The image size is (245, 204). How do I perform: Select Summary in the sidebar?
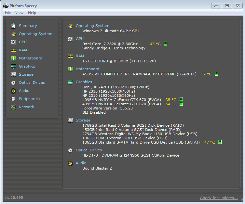click(28, 26)
